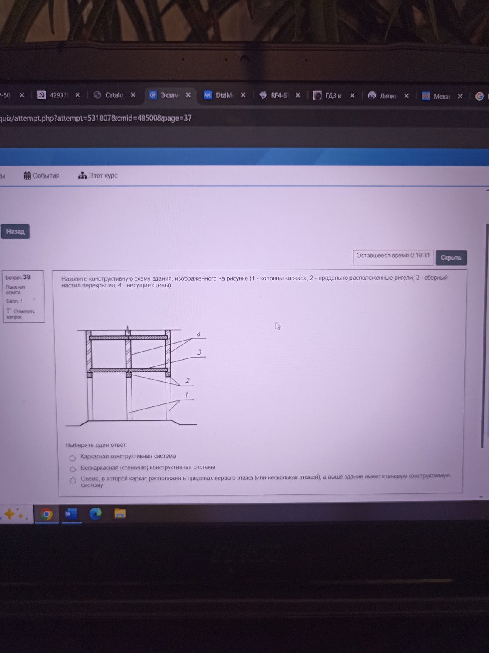Screen dimensions: 489x653
Task: Select Бескаркасная (стеновая) конструктивная система answer
Action: 73,469
